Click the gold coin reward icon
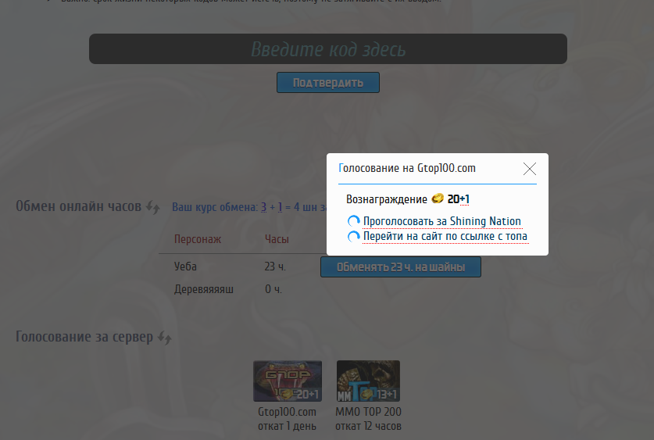This screenshot has height=440, width=654. 438,199
